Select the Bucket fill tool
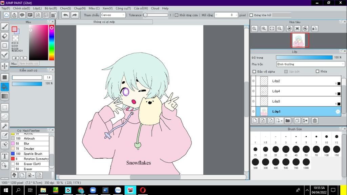347x195 pixels. [5, 86]
